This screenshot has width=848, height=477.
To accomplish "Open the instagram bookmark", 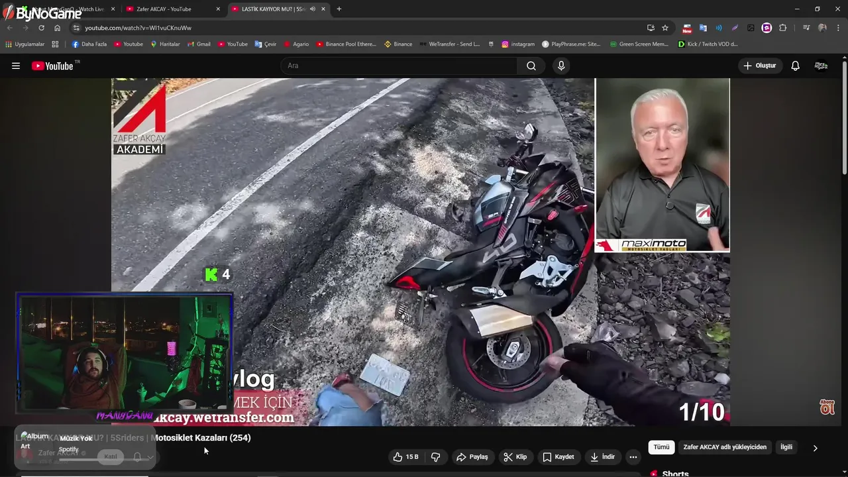I will [518, 44].
